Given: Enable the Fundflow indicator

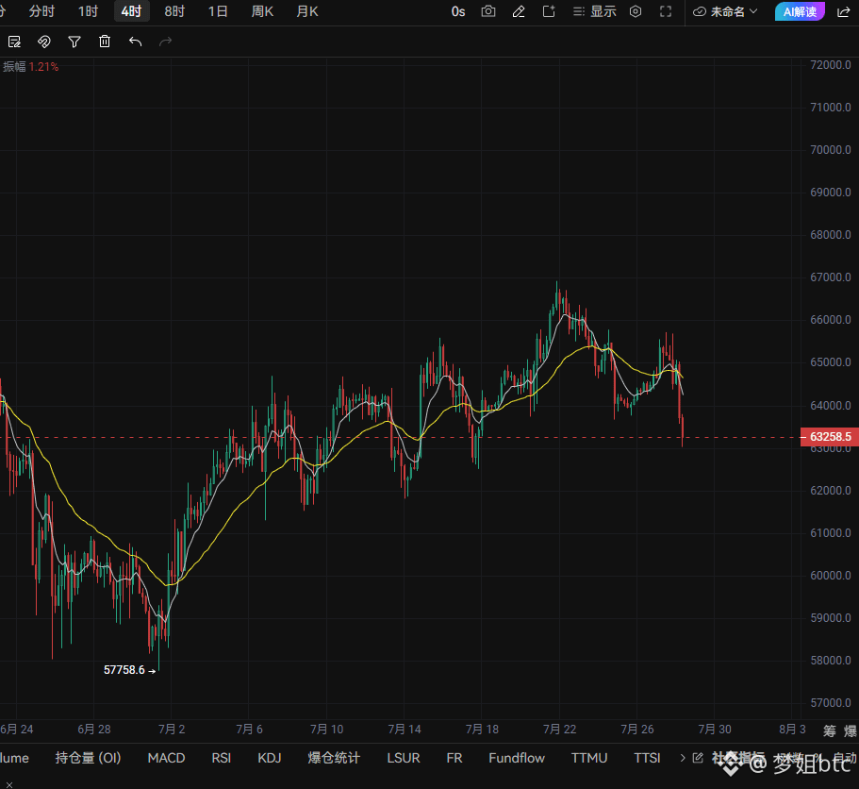Looking at the screenshot, I should pyautogui.click(x=517, y=758).
